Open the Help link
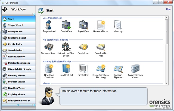 168,9
